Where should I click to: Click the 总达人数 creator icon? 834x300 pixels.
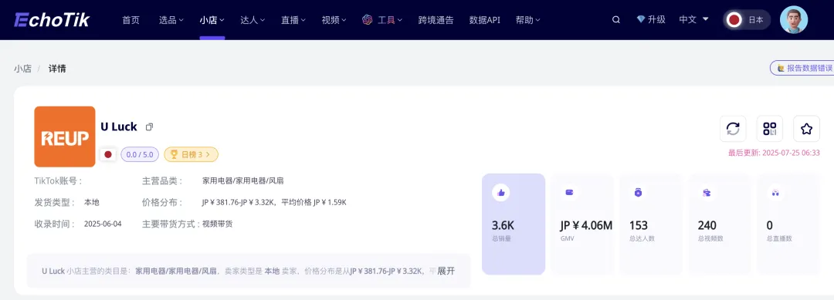[639, 193]
